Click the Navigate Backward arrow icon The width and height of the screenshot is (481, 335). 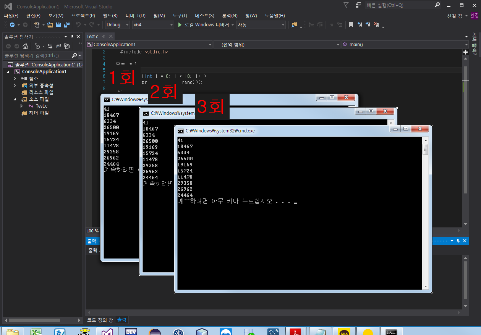(12, 25)
